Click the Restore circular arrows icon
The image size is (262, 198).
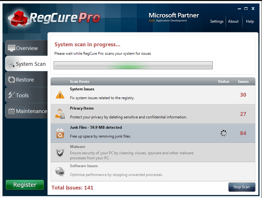pos(12,80)
